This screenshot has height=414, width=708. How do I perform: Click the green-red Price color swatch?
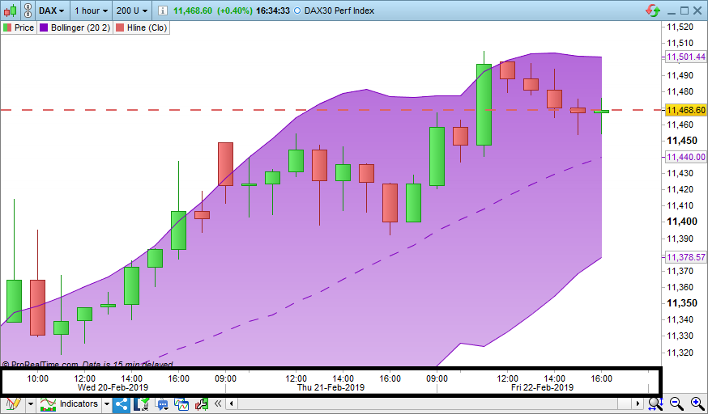coord(7,27)
